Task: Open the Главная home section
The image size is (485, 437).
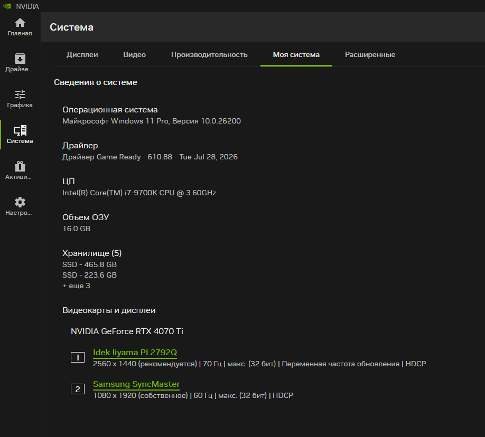Action: 20,27
